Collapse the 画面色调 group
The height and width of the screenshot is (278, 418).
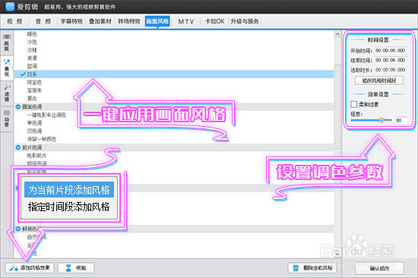18,107
